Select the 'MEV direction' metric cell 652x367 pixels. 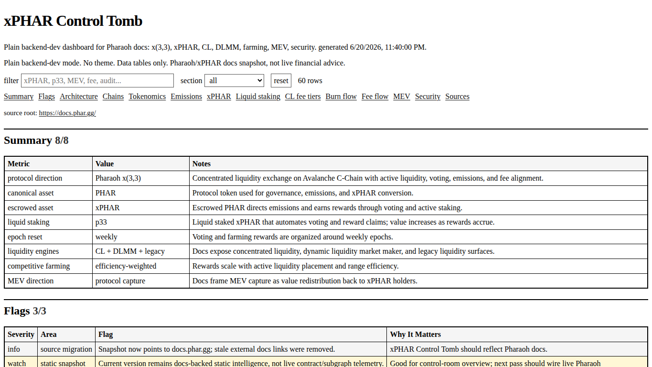click(x=48, y=281)
